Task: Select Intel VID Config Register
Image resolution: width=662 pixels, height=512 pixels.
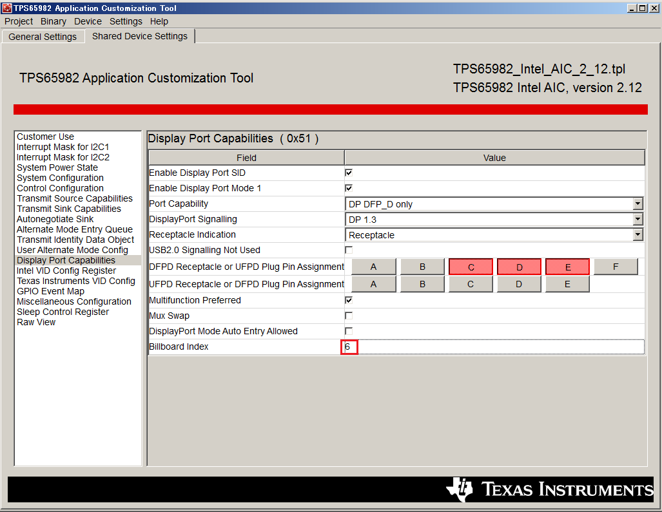Action: tap(66, 270)
